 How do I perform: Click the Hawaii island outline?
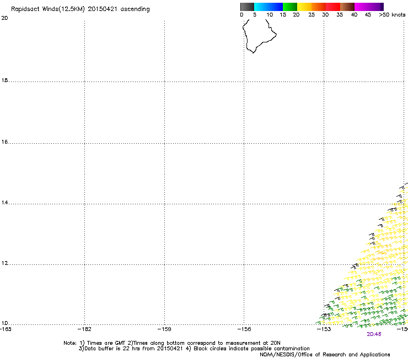click(x=260, y=36)
